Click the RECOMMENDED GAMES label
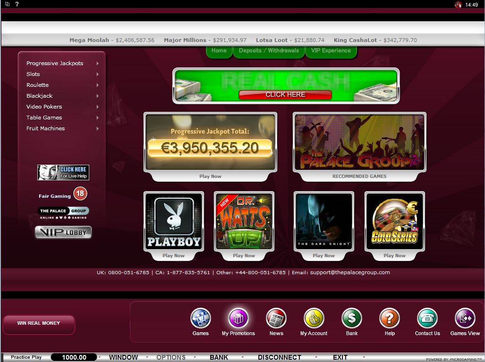 coord(359,176)
